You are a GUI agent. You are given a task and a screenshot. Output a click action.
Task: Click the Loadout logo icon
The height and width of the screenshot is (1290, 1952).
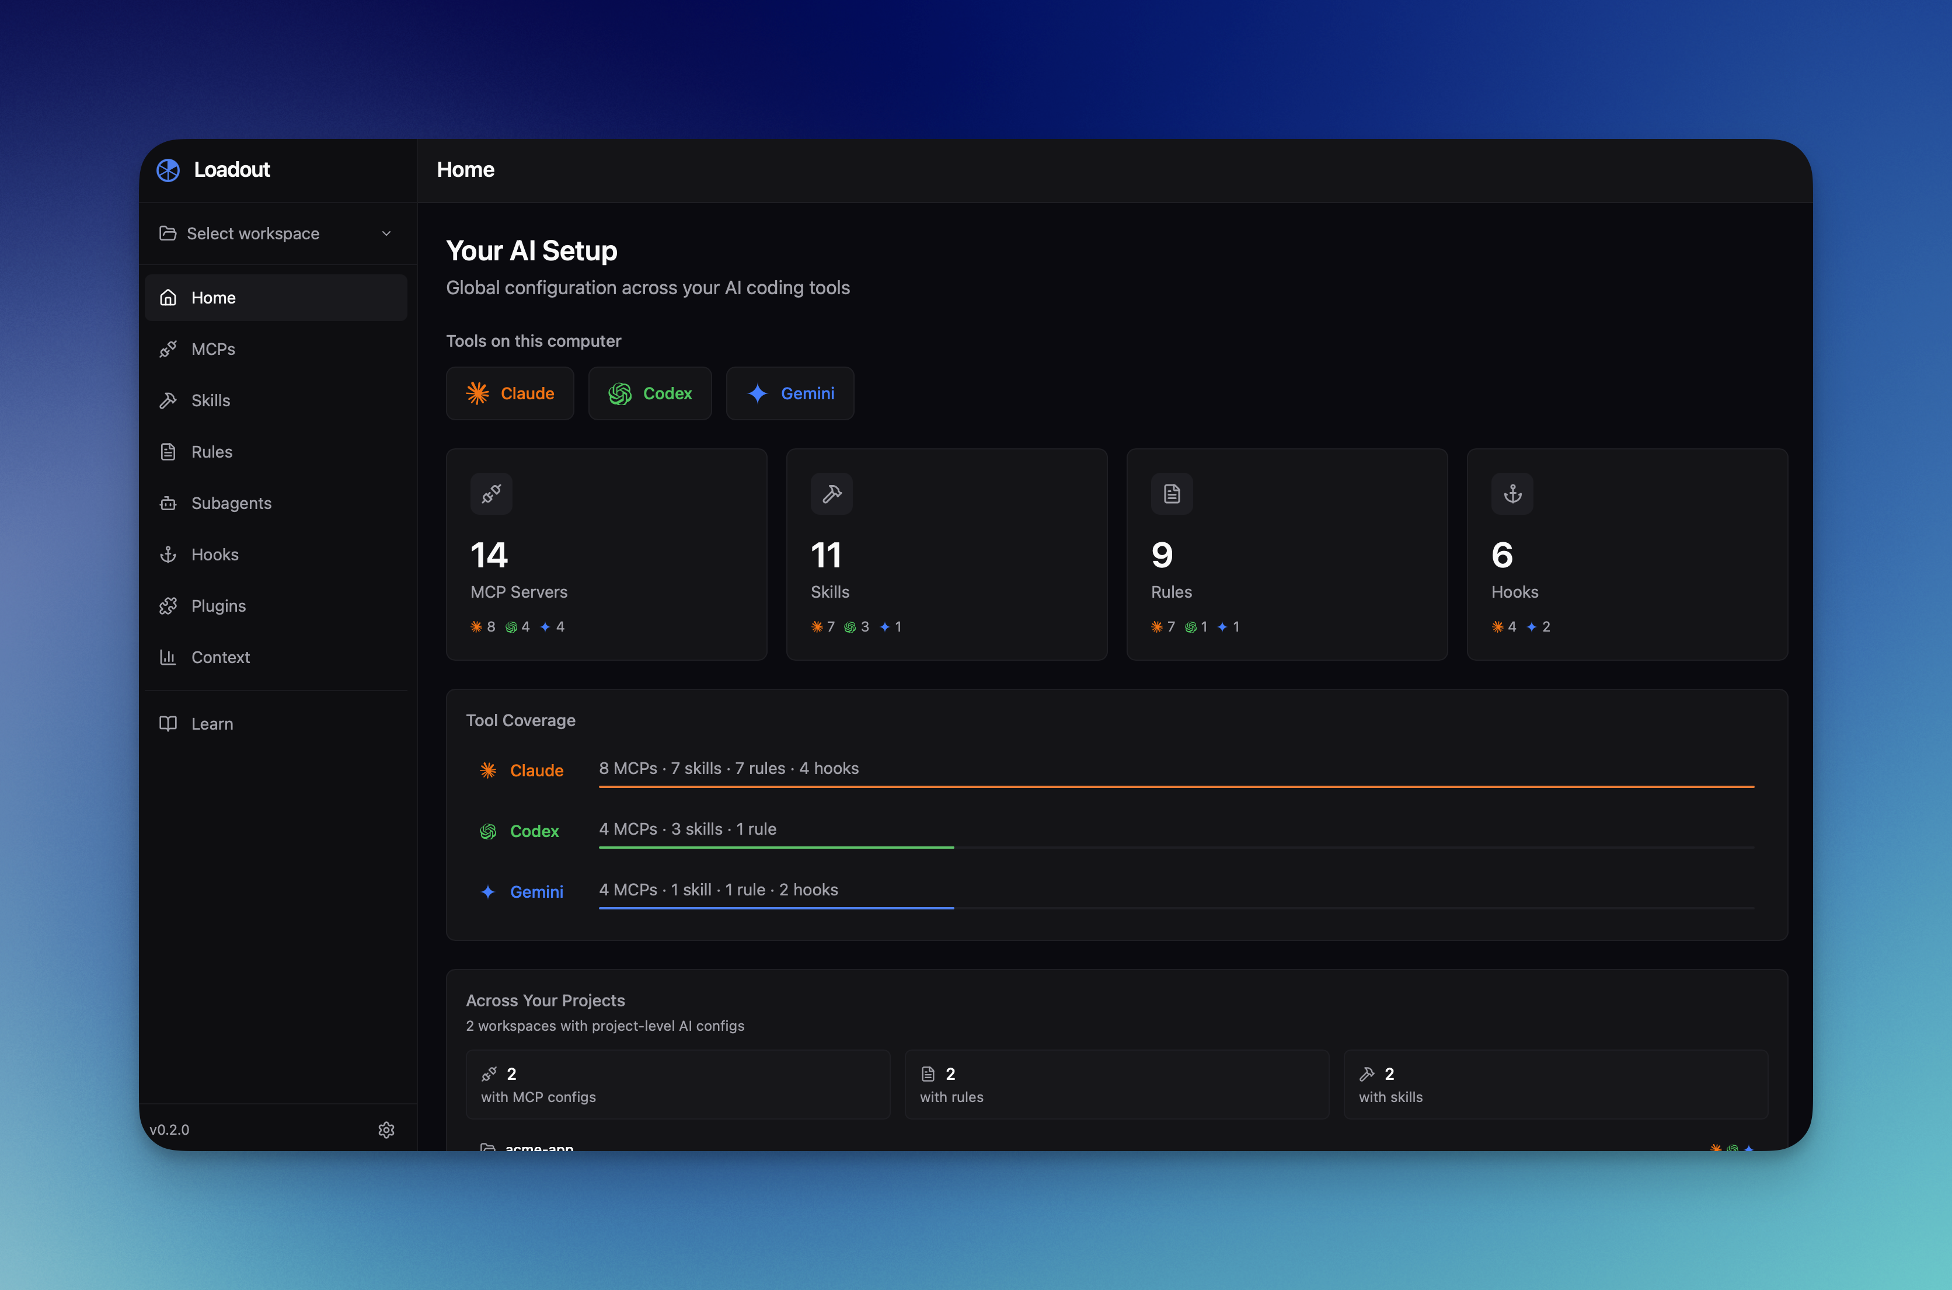169,169
